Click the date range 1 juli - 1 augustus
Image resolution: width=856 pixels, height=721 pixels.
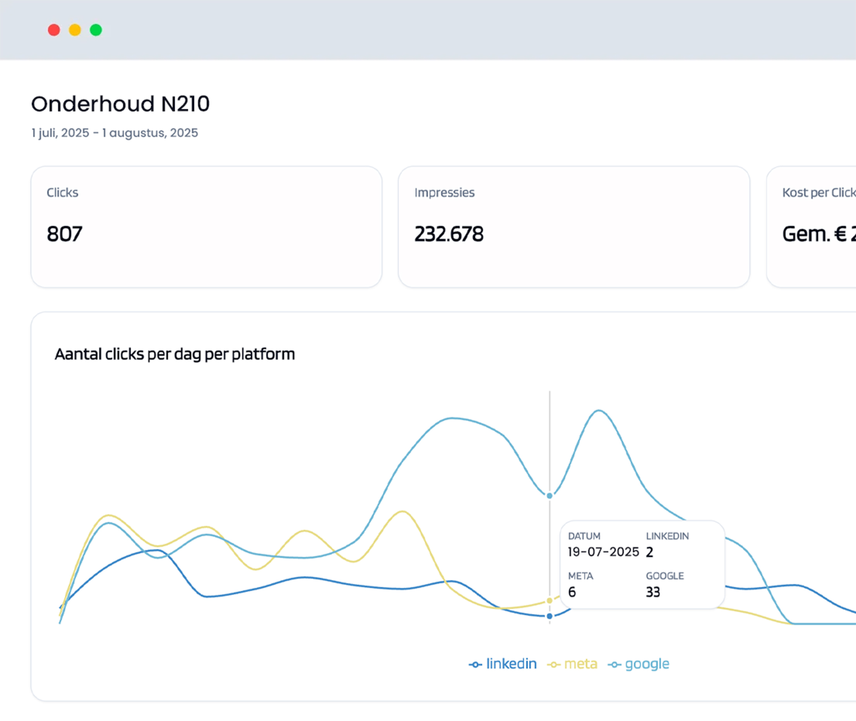115,133
